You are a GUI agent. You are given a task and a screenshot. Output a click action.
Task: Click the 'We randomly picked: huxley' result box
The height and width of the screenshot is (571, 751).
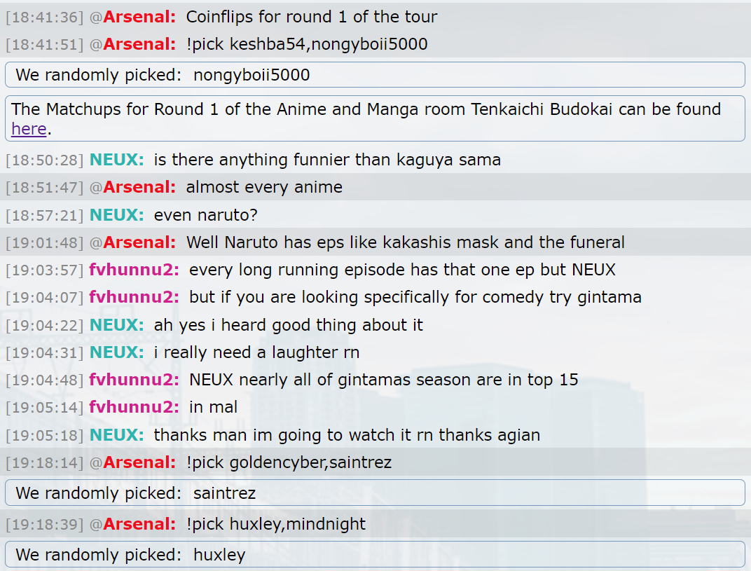tap(374, 555)
